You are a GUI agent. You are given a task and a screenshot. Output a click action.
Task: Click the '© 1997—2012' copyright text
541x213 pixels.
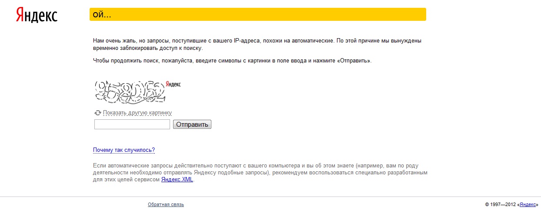(501, 204)
